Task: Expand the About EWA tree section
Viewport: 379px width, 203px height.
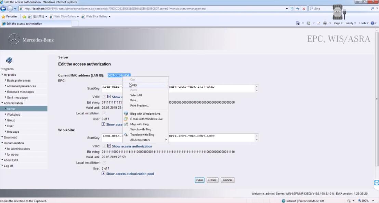Action: 2,160
